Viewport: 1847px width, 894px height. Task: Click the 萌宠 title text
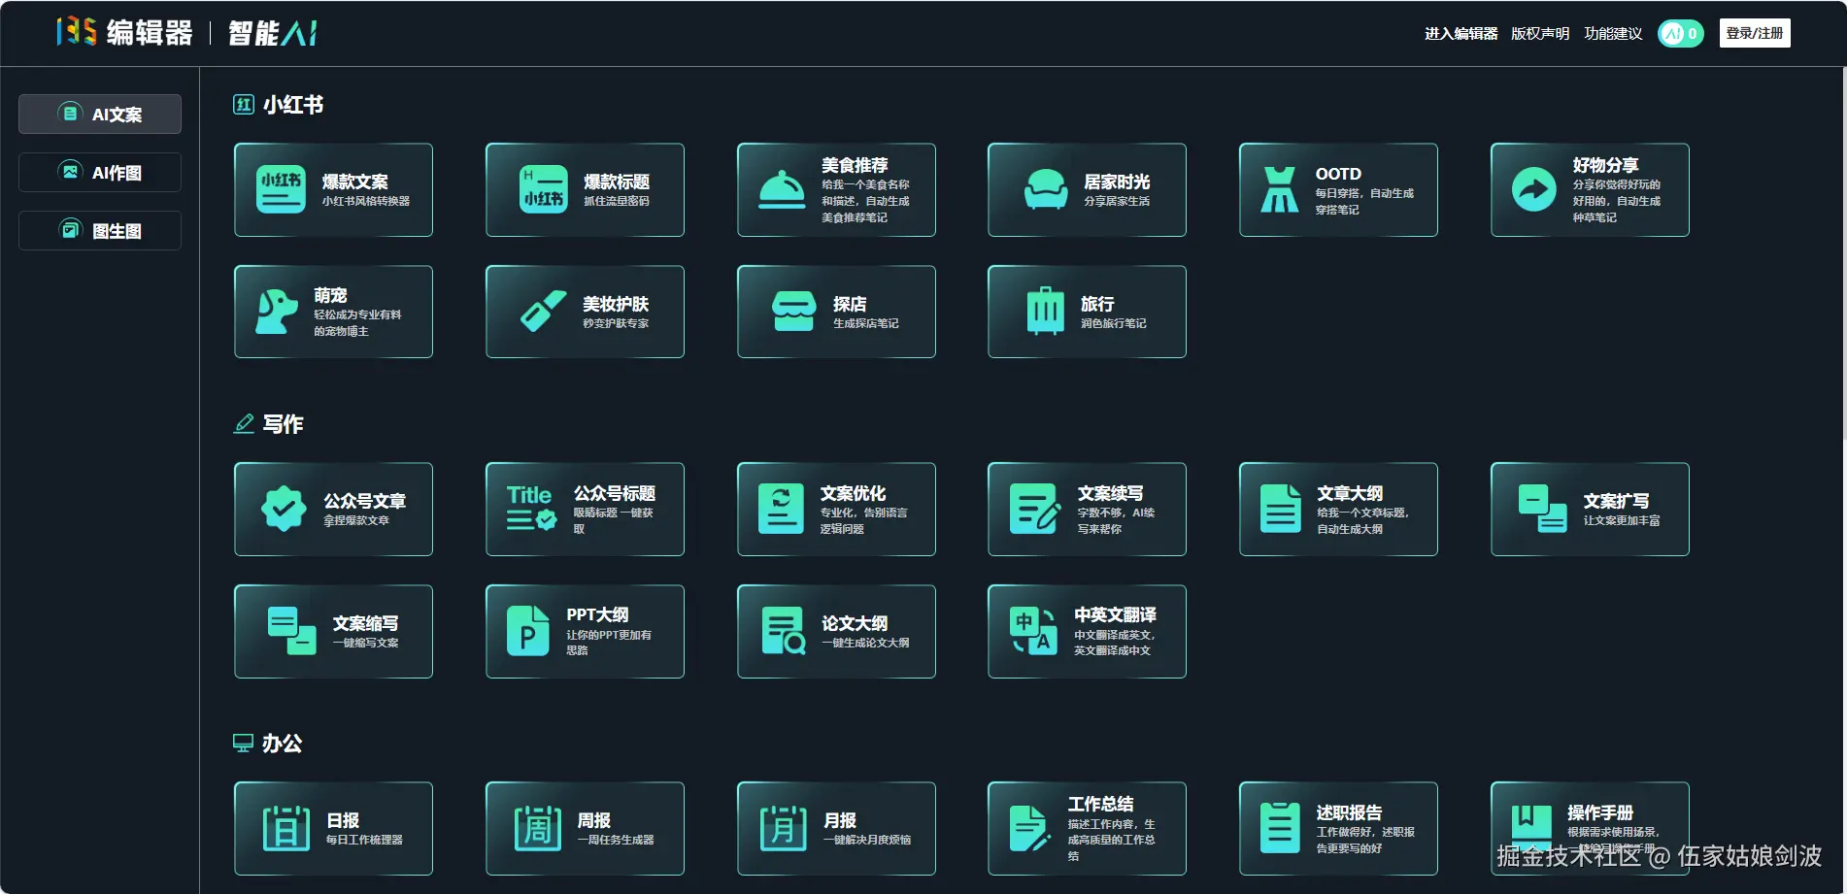tap(330, 295)
